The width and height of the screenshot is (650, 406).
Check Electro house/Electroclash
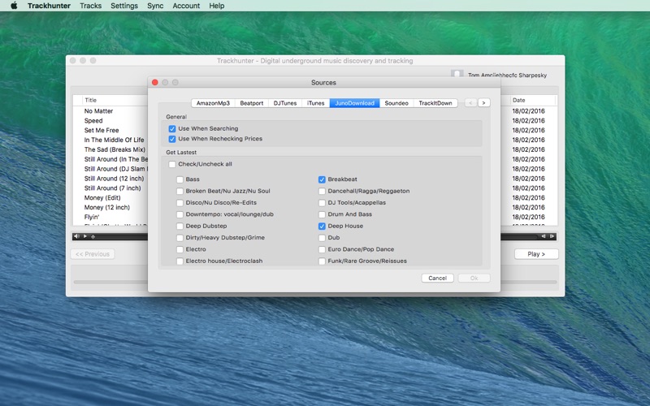click(x=180, y=261)
